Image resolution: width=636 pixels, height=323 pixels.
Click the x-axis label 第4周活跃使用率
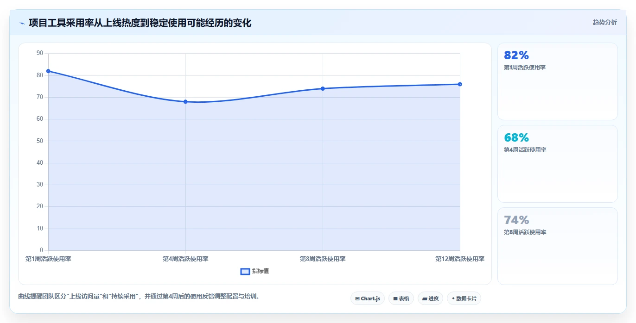(x=185, y=259)
